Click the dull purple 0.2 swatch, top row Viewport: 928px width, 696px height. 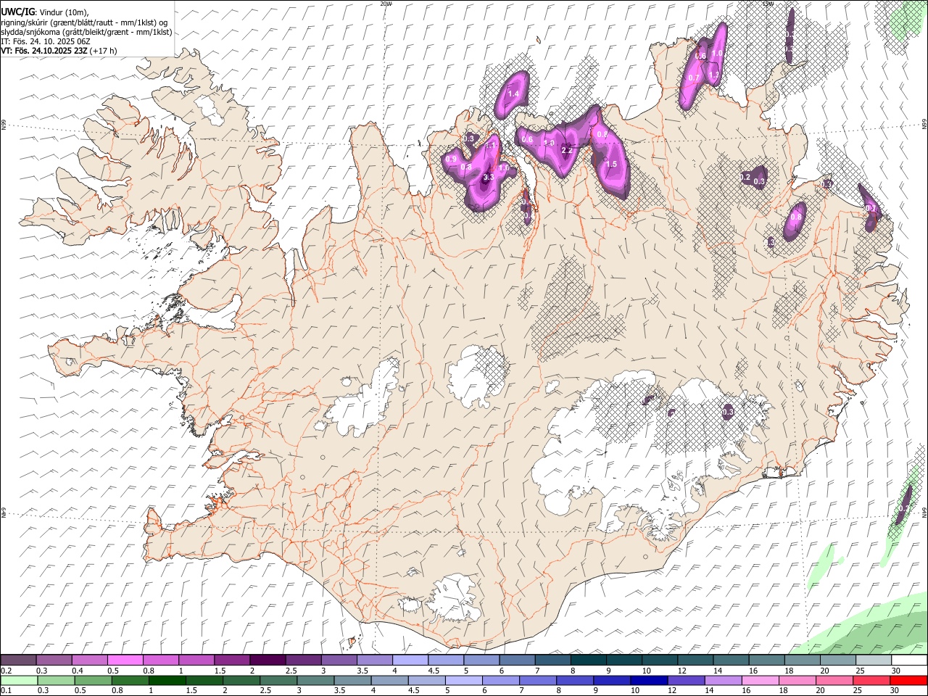18,660
